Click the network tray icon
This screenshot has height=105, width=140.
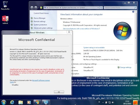pyautogui.click(x=110, y=102)
